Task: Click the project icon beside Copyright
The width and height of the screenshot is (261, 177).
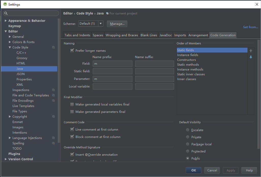Action: [54, 117]
